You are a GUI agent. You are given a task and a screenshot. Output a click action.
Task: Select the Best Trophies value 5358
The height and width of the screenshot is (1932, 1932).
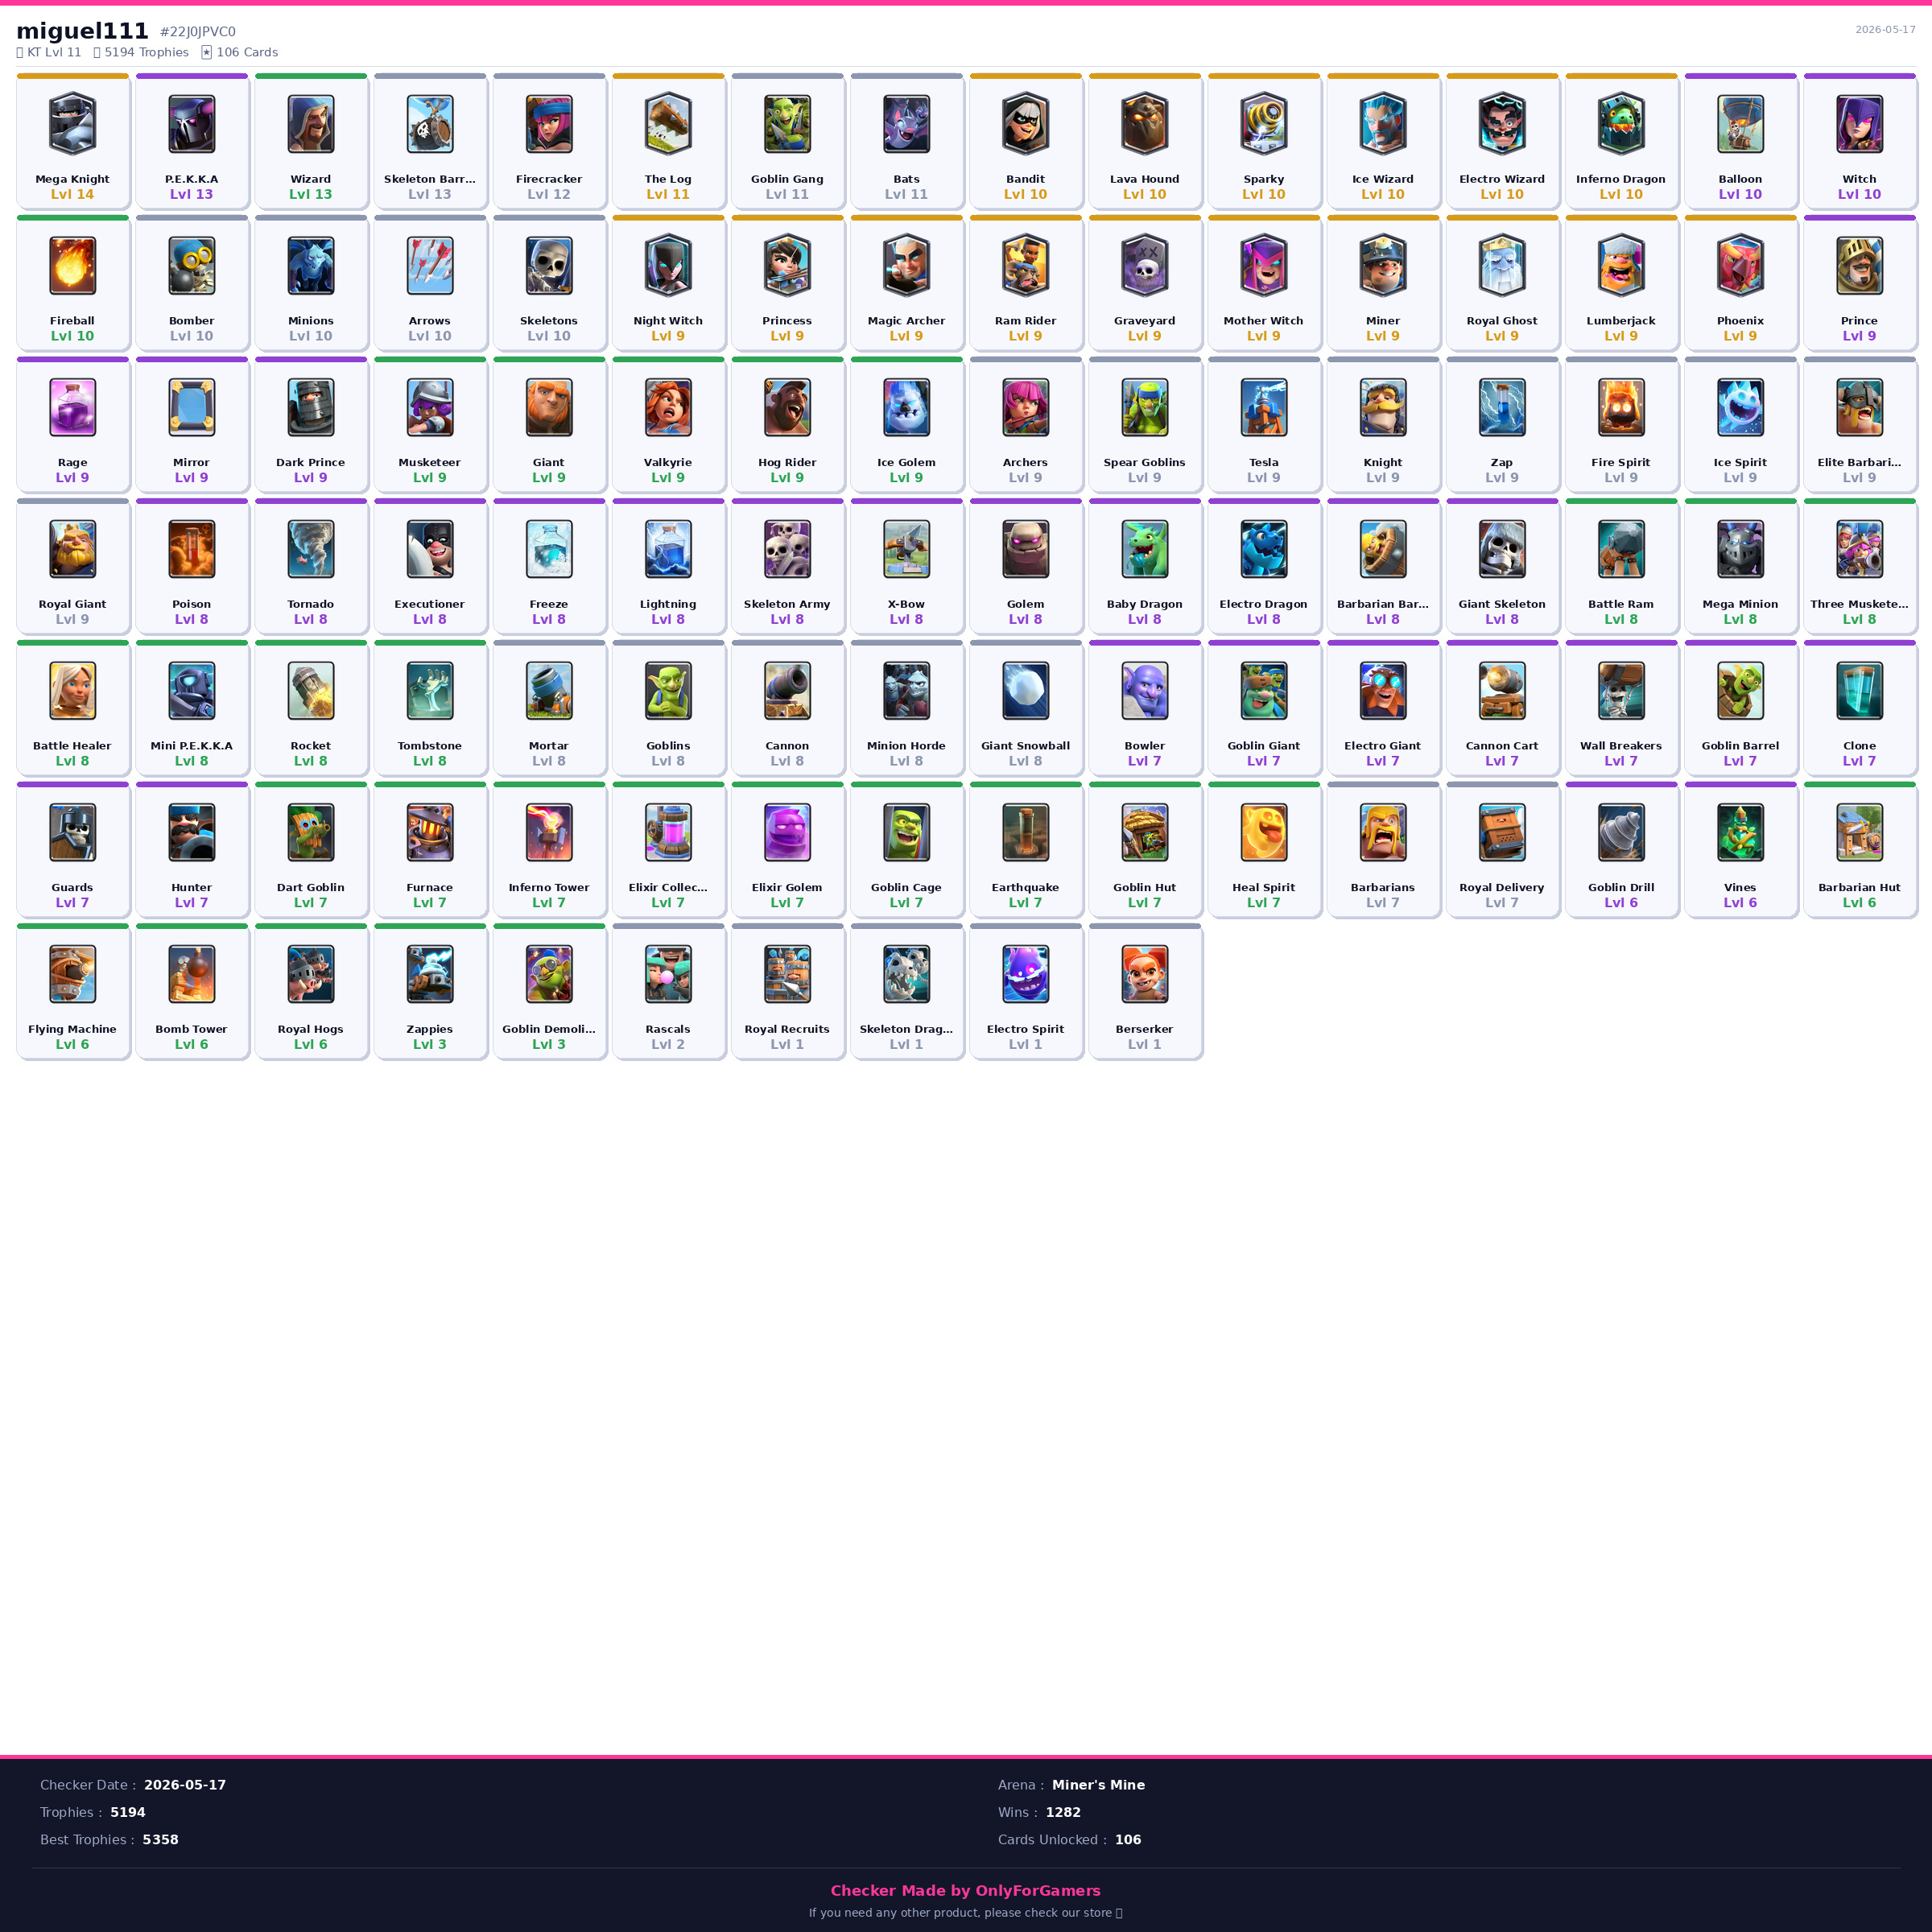(x=161, y=1840)
